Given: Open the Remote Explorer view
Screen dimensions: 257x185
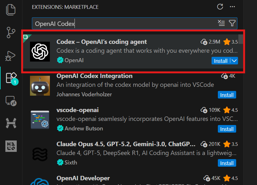Looking at the screenshot, I should pyautogui.click(x=11, y=100).
